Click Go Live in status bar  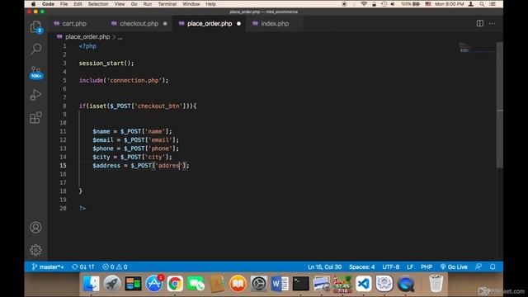pyautogui.click(x=454, y=266)
